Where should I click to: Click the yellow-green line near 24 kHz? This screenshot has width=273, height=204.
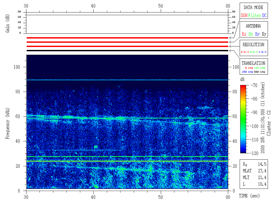tap(127, 161)
